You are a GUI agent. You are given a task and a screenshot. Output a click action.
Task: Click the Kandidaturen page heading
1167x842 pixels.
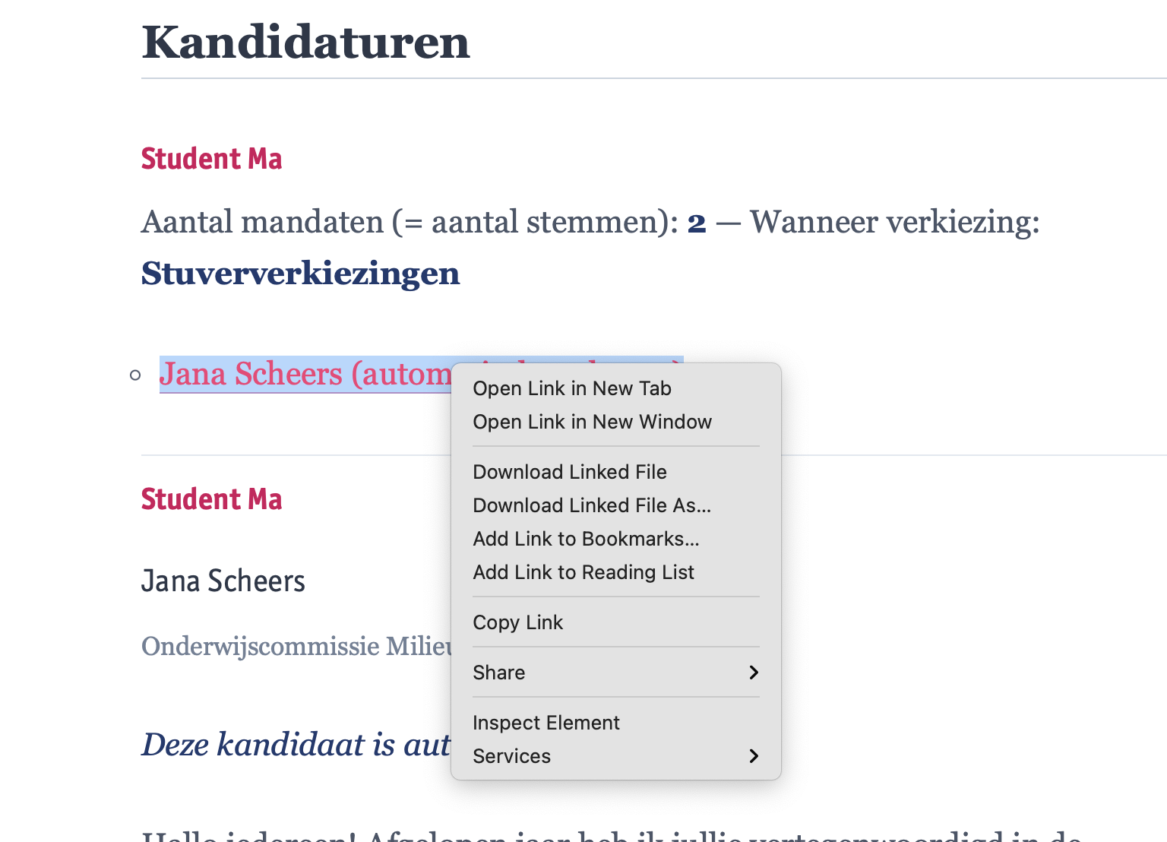tap(305, 43)
